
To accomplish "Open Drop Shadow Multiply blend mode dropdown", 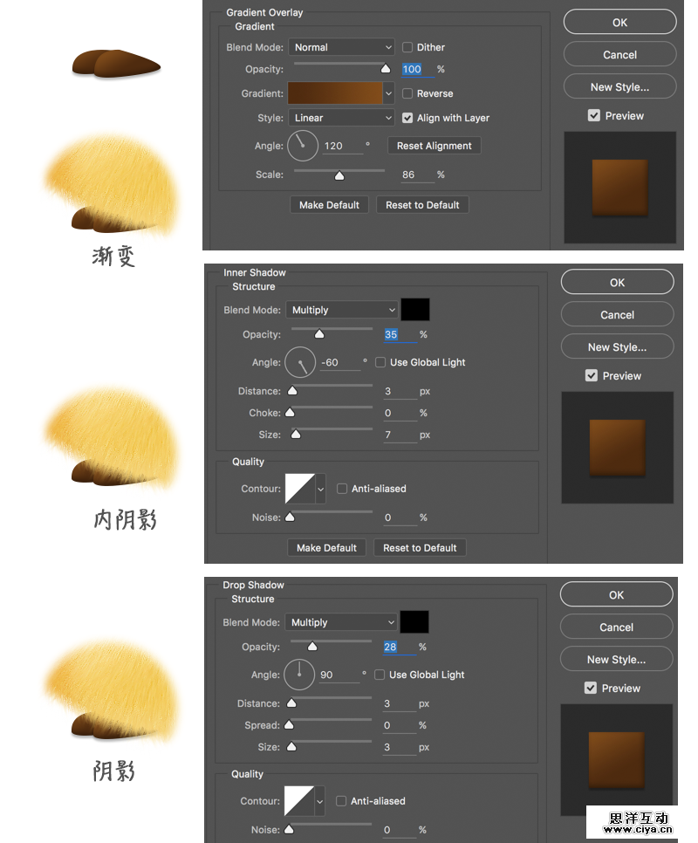I will point(340,622).
